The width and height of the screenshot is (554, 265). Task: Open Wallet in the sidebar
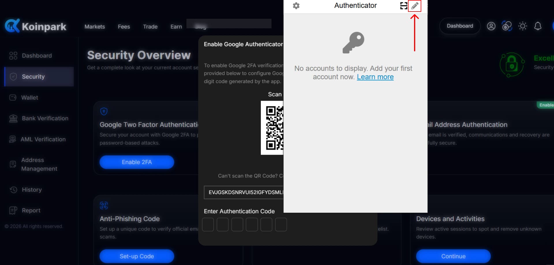pos(24,98)
